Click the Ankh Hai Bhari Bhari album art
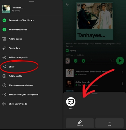This screenshot has width=126, height=130. click(69, 73)
